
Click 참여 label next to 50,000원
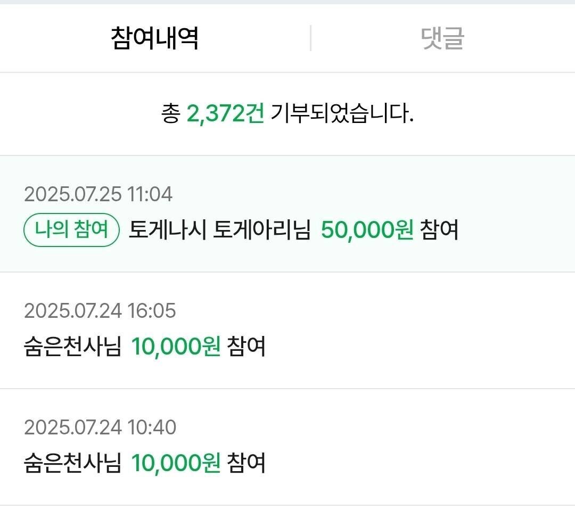(x=440, y=231)
